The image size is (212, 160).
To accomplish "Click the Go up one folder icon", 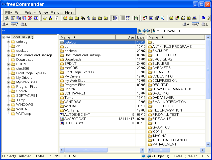I will [71, 18].
